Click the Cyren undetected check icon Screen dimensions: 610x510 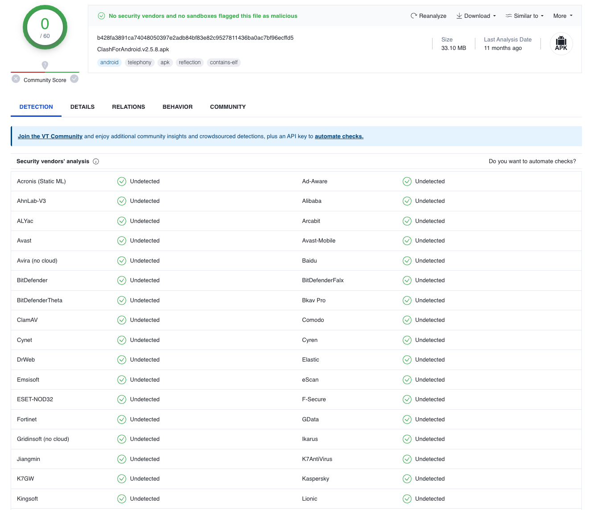click(x=407, y=340)
